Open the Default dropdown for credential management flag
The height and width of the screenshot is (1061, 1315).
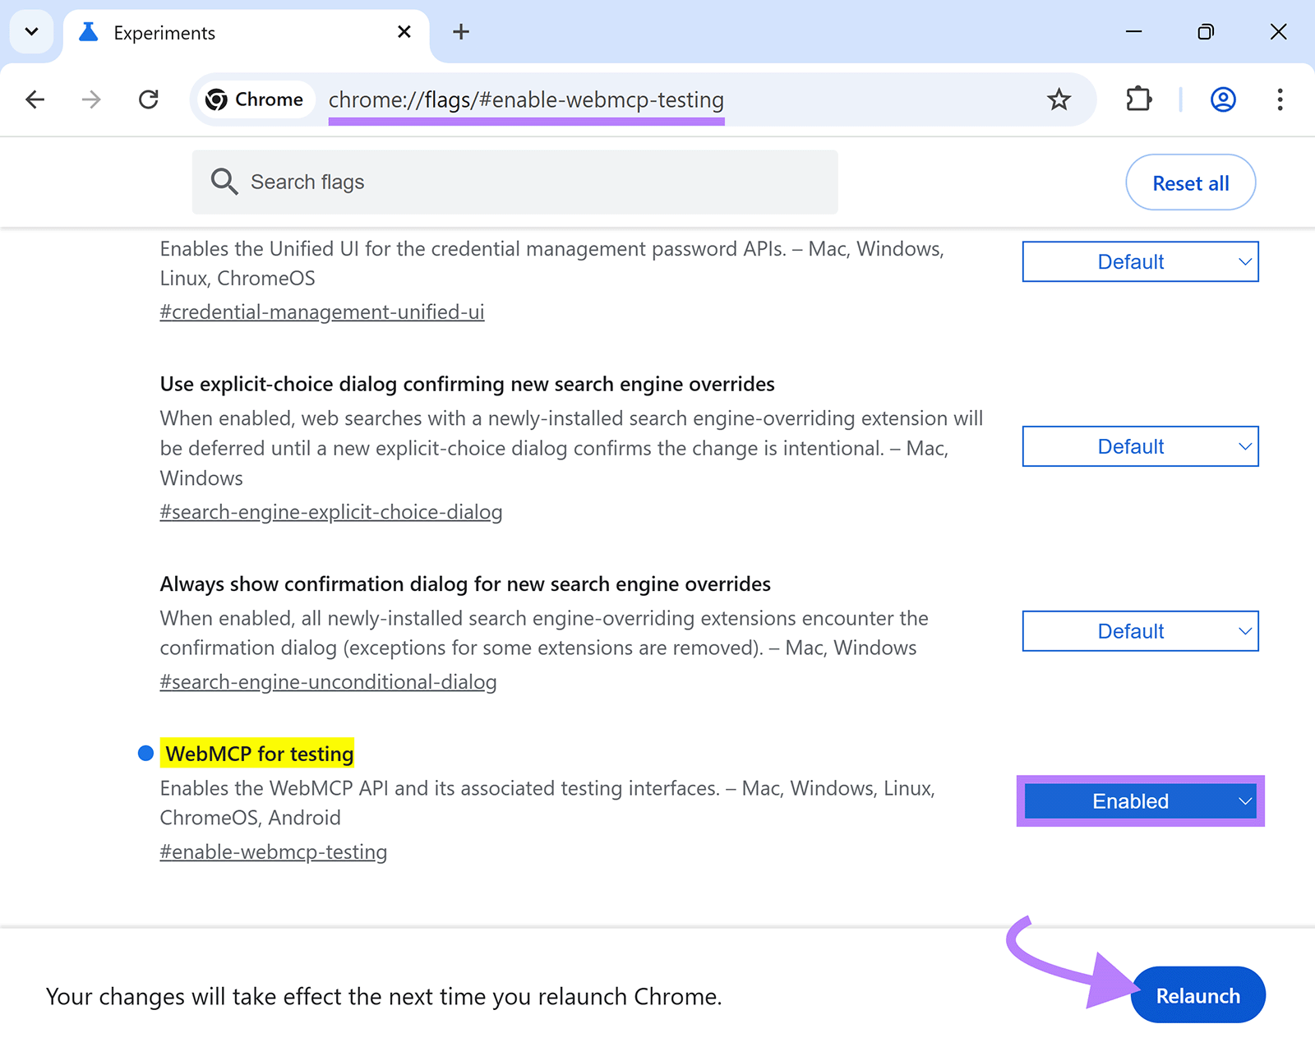[x=1140, y=261]
